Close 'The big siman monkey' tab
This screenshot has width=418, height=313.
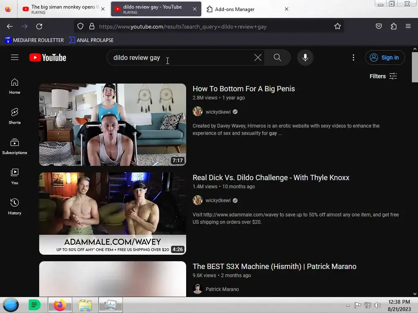pyautogui.click(x=103, y=9)
